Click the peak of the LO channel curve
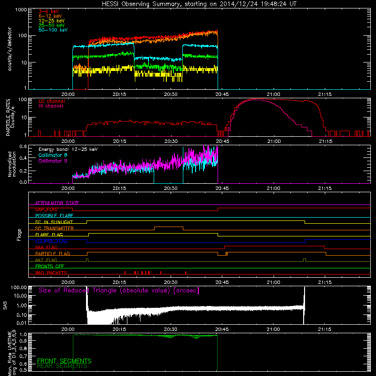 pos(256,99)
